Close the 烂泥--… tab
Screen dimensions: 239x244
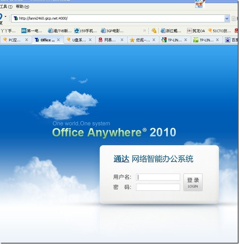(154, 40)
